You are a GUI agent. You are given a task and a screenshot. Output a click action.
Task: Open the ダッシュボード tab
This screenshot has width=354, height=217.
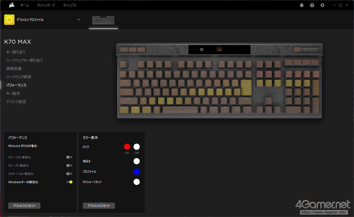click(46, 5)
